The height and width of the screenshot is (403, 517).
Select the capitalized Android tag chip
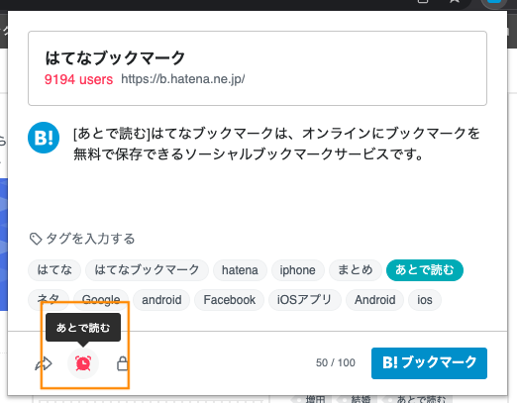pyautogui.click(x=374, y=300)
